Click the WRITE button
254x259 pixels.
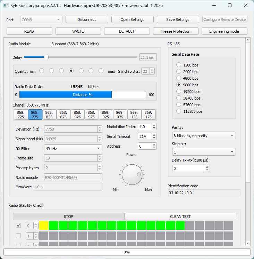[x=78, y=31]
